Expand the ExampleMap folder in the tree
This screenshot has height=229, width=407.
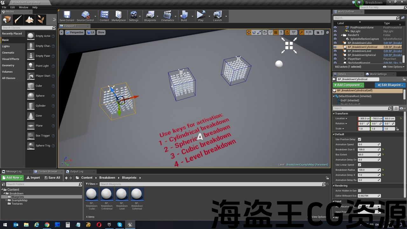point(6,200)
